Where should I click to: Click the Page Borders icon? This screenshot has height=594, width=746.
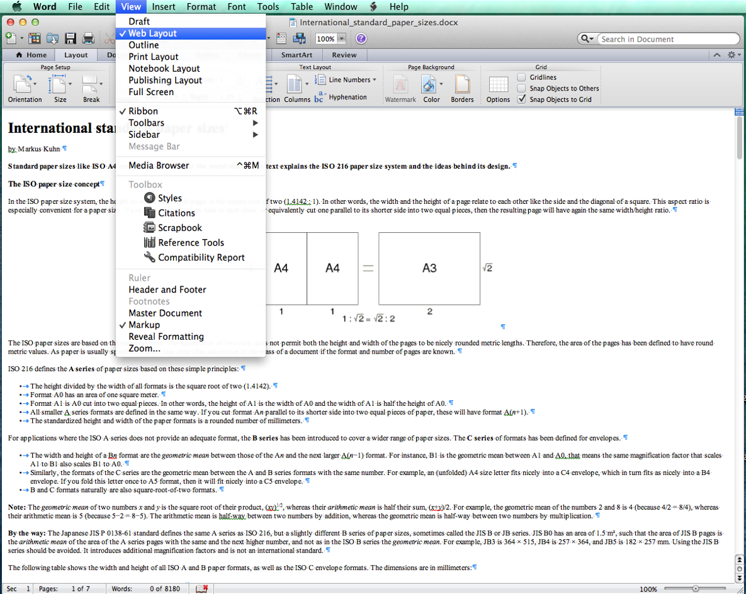click(462, 85)
